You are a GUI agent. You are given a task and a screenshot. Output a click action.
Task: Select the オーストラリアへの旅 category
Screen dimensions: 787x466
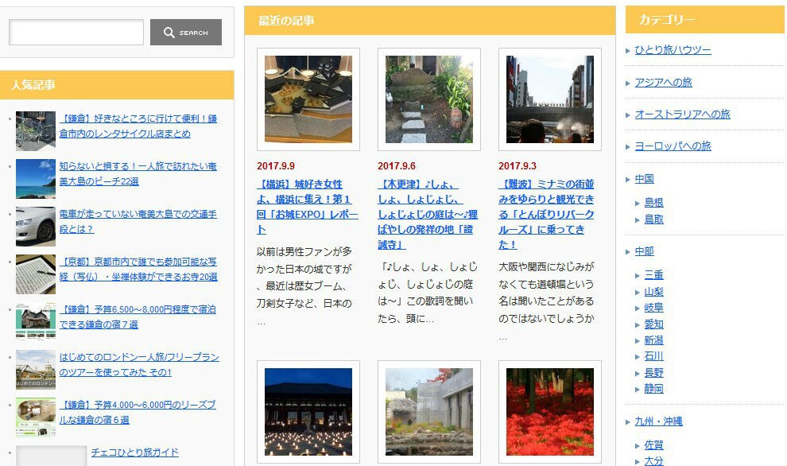[x=682, y=114]
